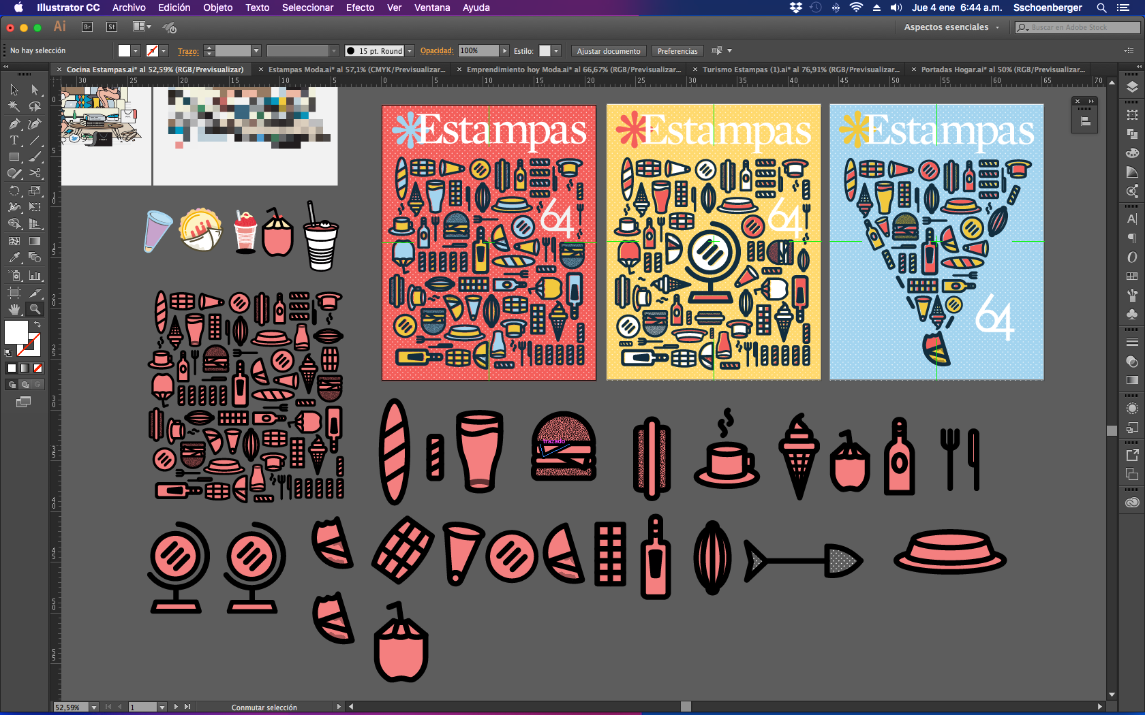The height and width of the screenshot is (715, 1145).
Task: Expand the opacity slider arrow
Action: tap(504, 51)
